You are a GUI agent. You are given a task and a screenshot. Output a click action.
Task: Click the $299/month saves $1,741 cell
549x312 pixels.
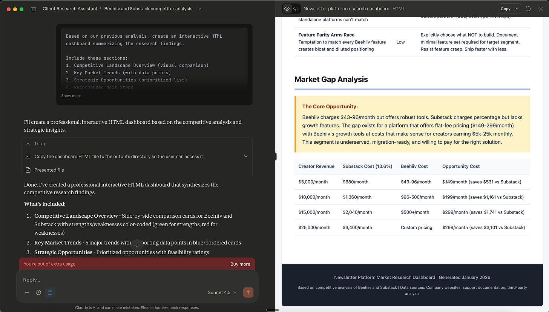pos(483,212)
